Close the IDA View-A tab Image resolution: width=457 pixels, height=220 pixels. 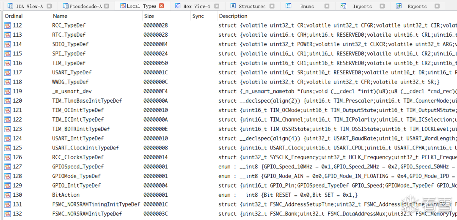click(49, 6)
